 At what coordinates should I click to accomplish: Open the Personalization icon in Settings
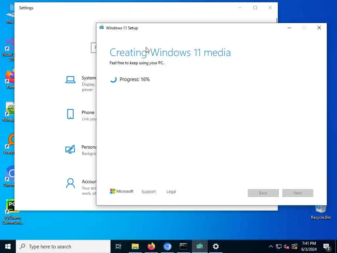(70, 149)
